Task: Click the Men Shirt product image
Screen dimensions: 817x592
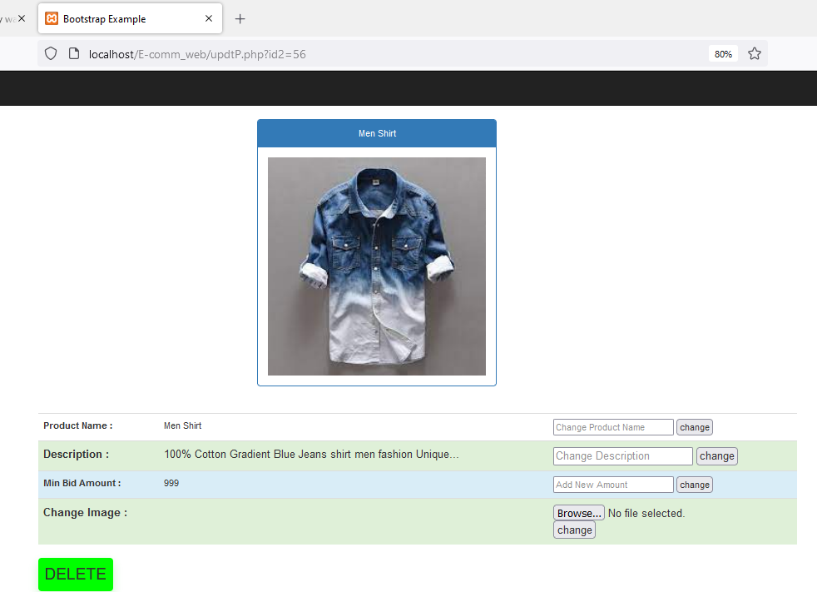Action: point(377,266)
